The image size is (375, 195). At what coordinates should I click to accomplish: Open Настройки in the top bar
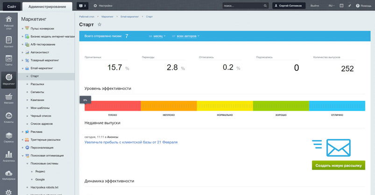pos(103,6)
